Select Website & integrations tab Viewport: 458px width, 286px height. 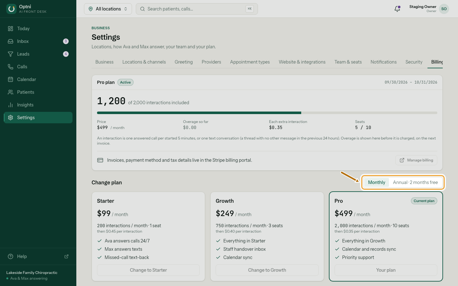tap(302, 62)
